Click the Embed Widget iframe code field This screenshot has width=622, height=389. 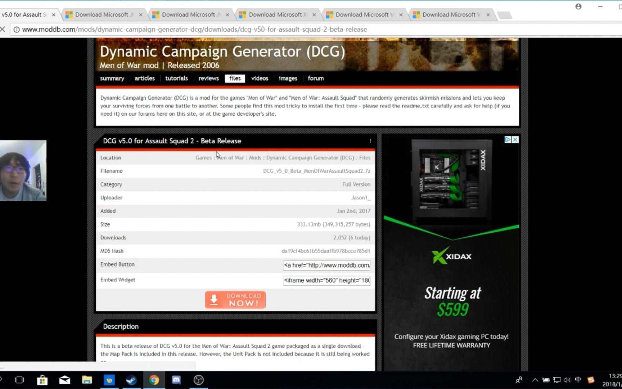tap(326, 280)
